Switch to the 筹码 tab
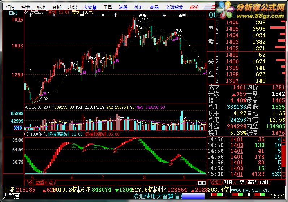288x202 pixels. 252,182
